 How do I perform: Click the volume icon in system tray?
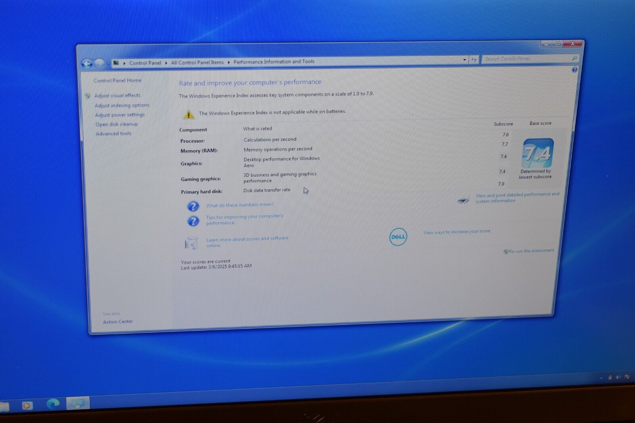pyautogui.click(x=619, y=377)
